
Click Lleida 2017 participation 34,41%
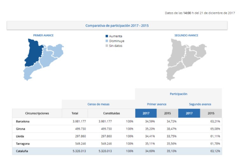pyautogui.click(x=150, y=136)
